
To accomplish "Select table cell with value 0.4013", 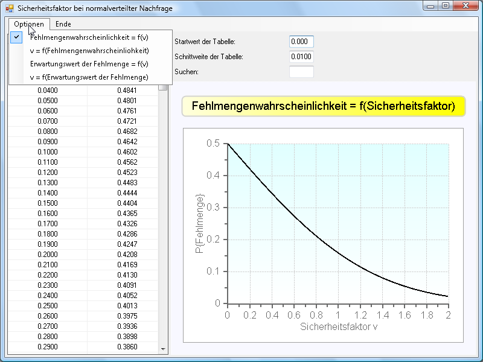I will (127, 306).
